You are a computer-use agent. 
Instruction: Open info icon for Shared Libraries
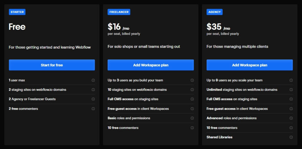click(x=291, y=137)
